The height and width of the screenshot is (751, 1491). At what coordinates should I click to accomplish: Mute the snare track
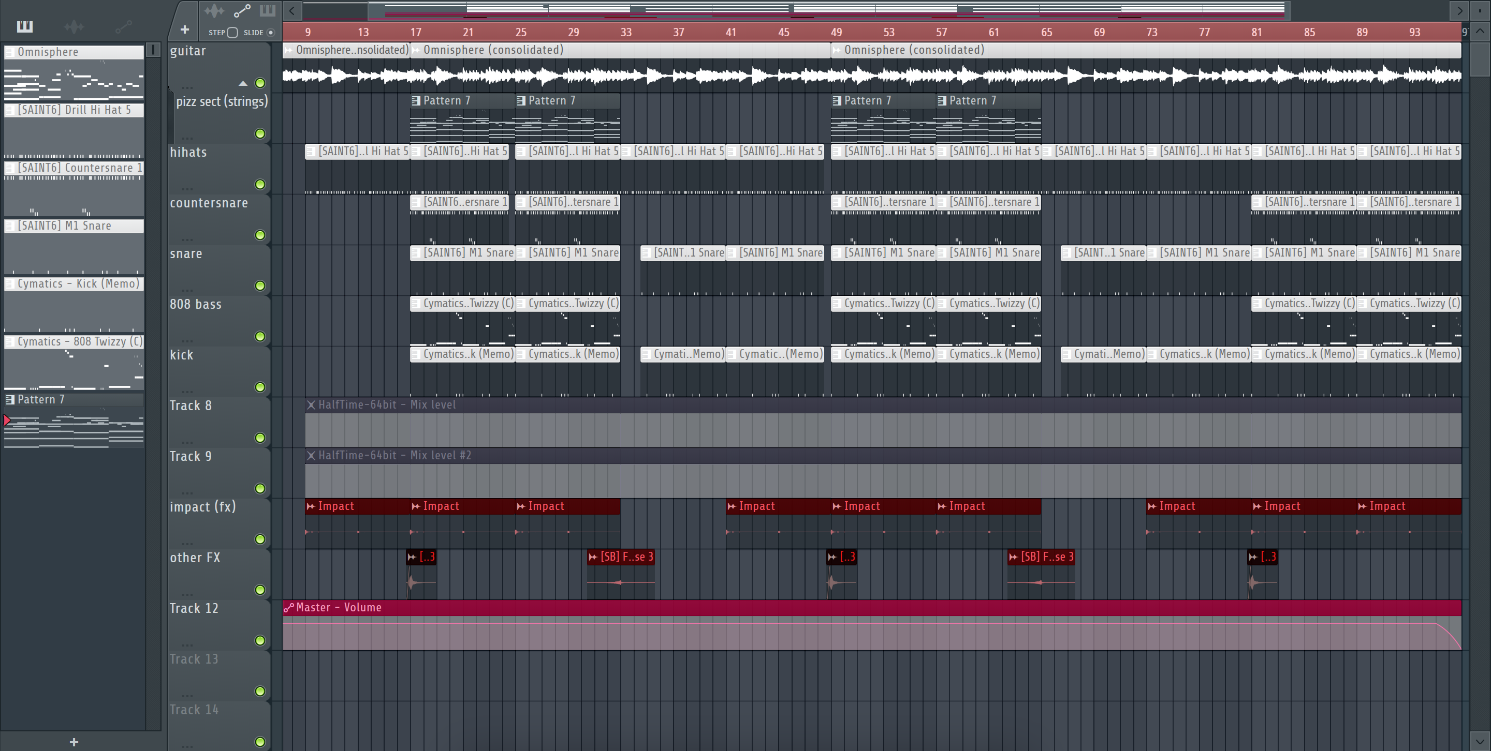coord(260,286)
